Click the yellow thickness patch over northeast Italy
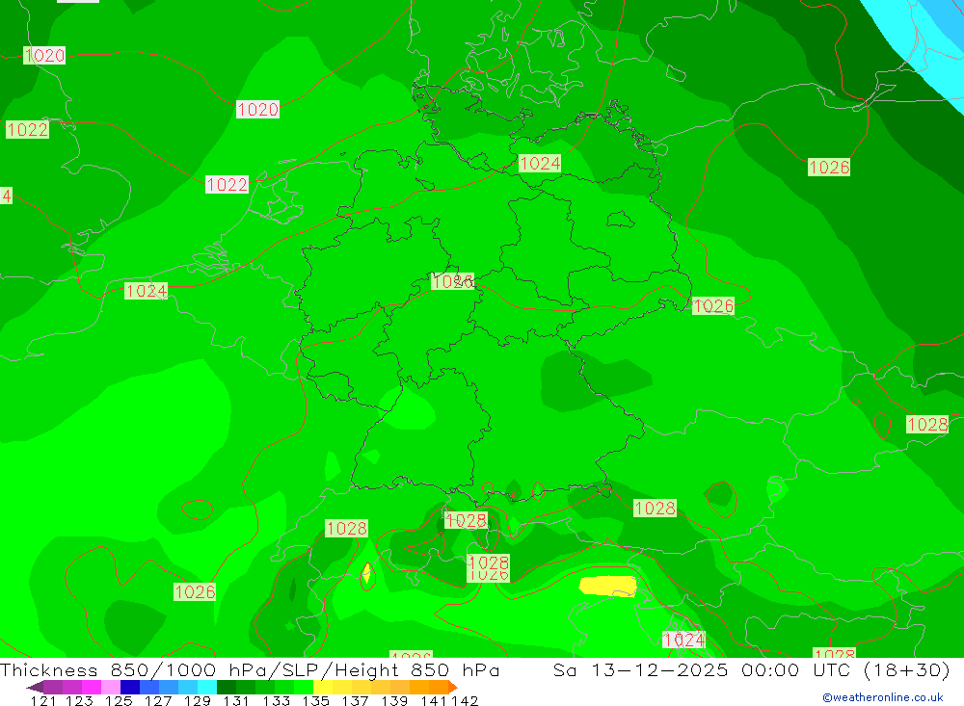The width and height of the screenshot is (964, 706). click(x=607, y=587)
